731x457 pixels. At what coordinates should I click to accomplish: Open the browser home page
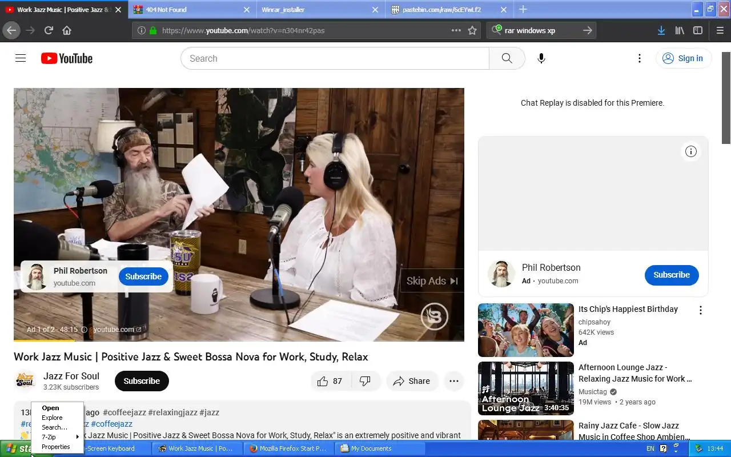[x=67, y=30]
